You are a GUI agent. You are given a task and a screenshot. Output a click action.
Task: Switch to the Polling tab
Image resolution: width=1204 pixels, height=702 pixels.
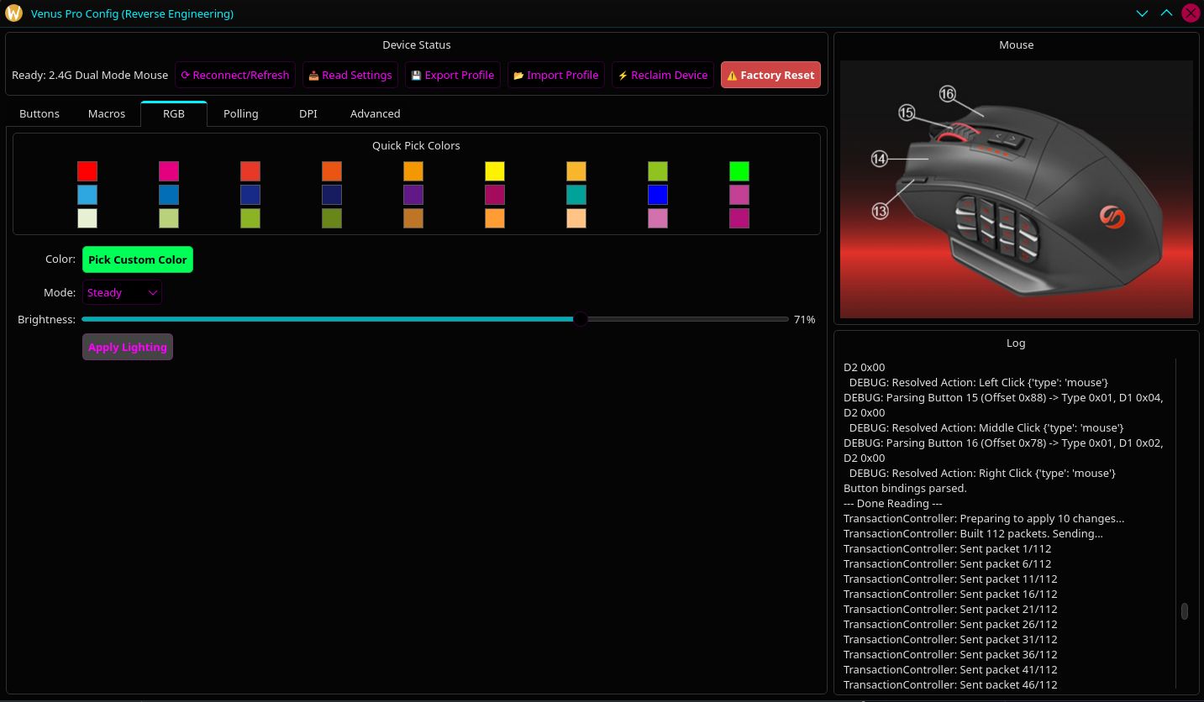[x=241, y=113]
